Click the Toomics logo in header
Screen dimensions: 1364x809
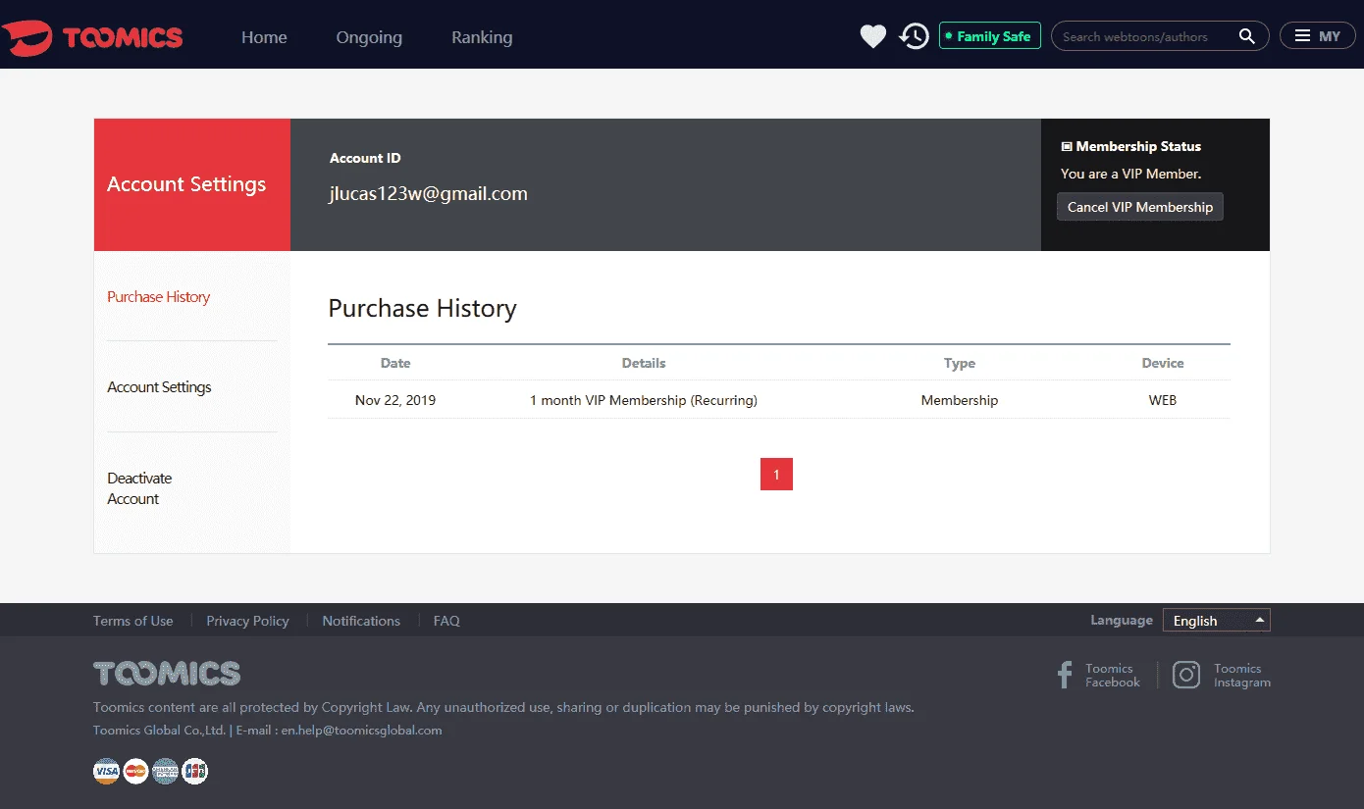[x=92, y=37]
